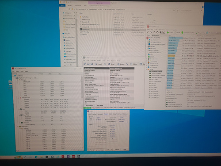The image size is (221, 166).
Task: Open AIDA64 from Windows taskbar
Action: coord(73,156)
